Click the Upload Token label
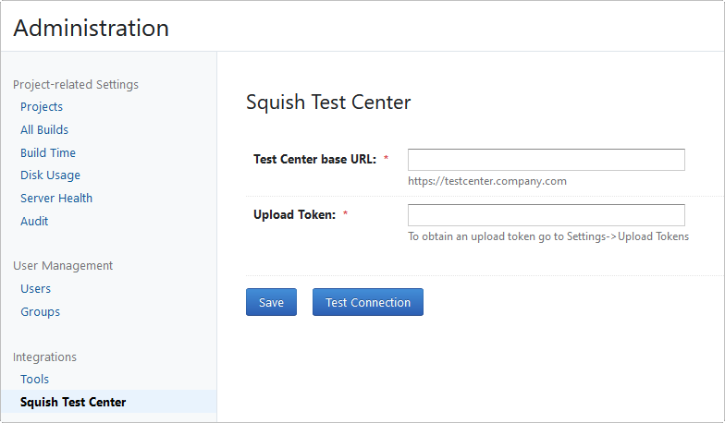Viewport: 725px width, 423px height. 294,215
